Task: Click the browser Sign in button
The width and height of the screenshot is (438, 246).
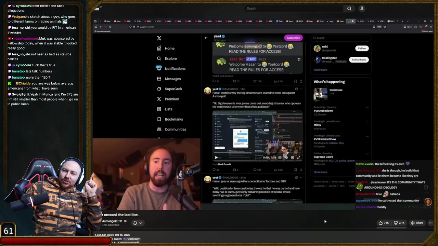Action: pyautogui.click(x=407, y=27)
